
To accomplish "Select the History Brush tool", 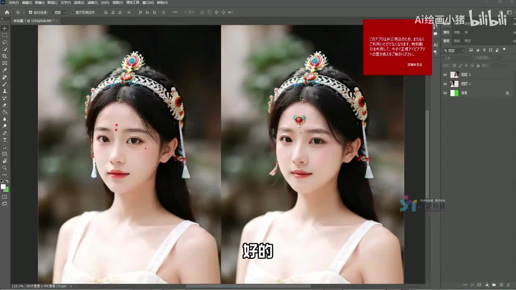I will tap(5, 98).
